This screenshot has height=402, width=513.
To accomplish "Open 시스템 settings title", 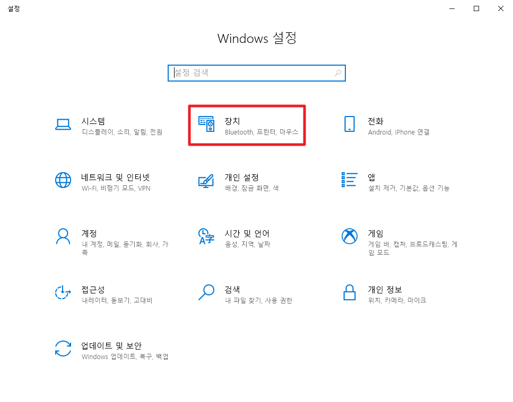I will (x=93, y=121).
